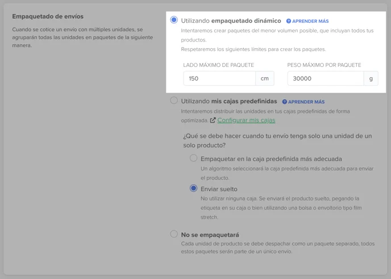
Task: Click the 'Empaquetado de envíos' section heading
Action: coord(48,16)
